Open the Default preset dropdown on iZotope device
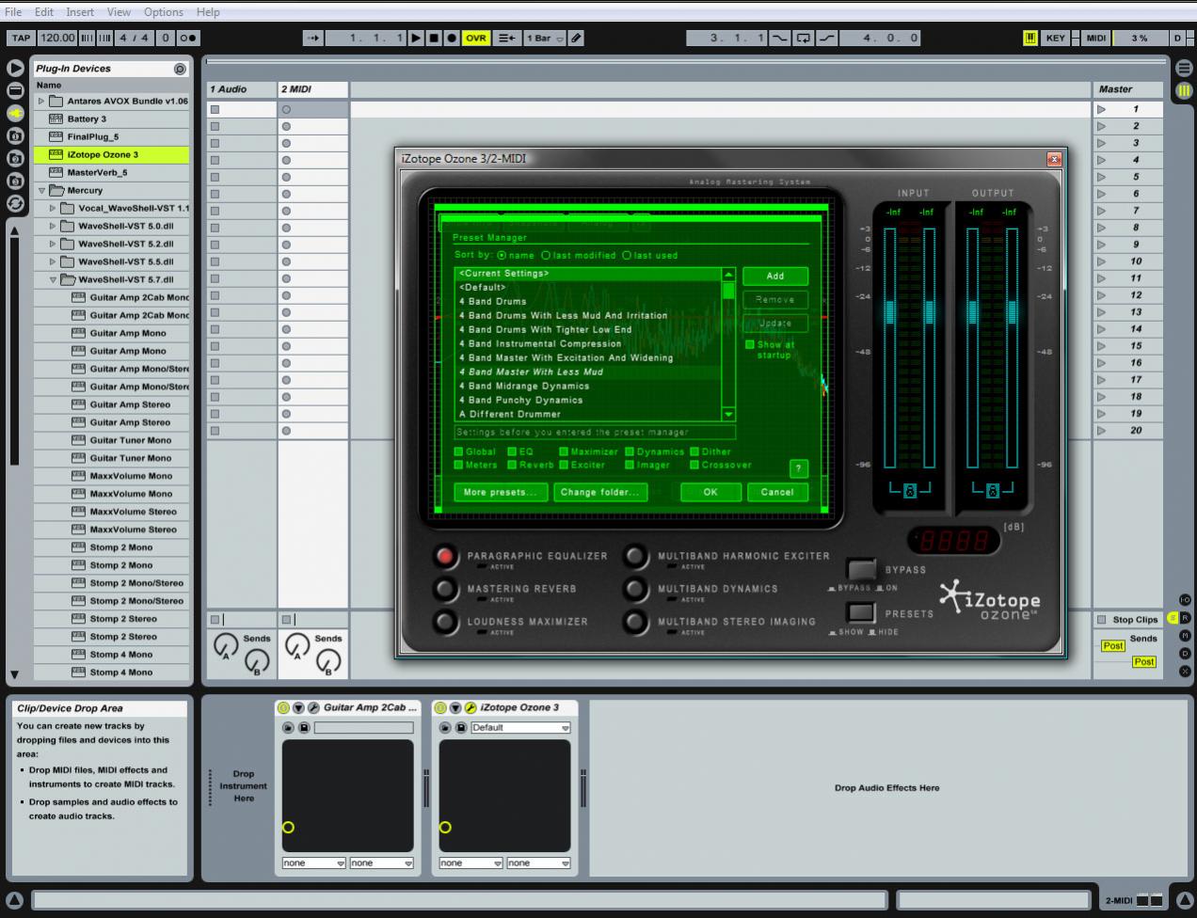 coord(520,728)
